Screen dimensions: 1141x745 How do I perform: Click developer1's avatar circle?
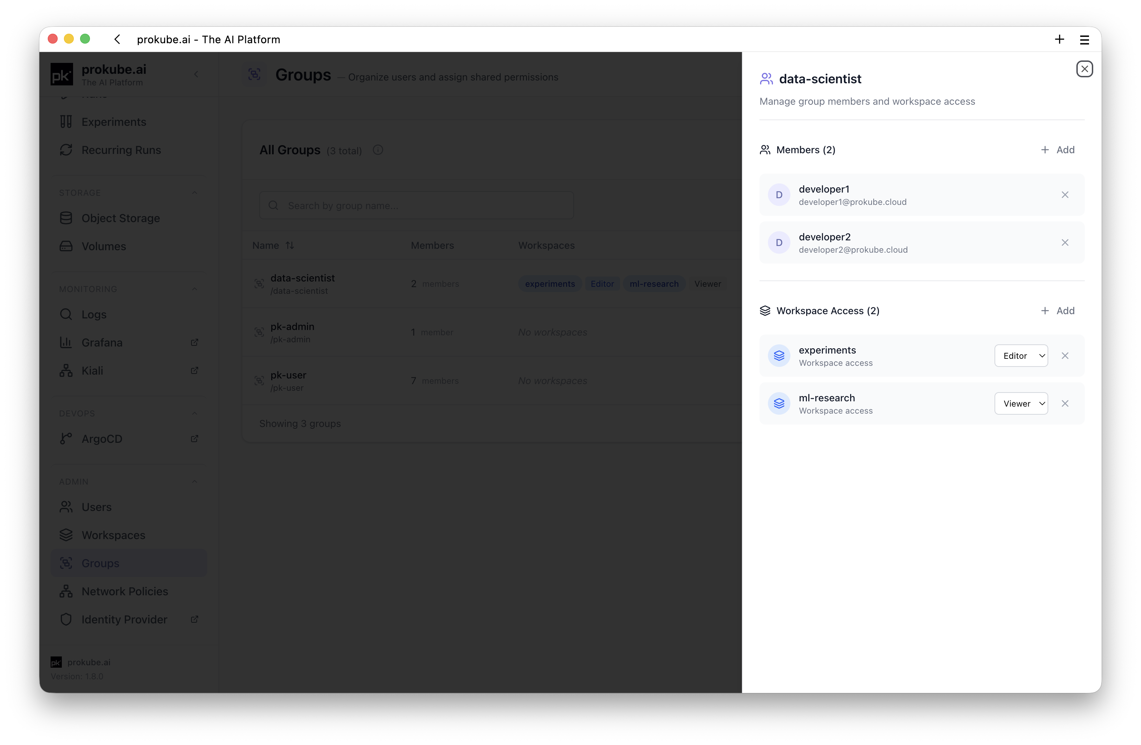point(779,195)
